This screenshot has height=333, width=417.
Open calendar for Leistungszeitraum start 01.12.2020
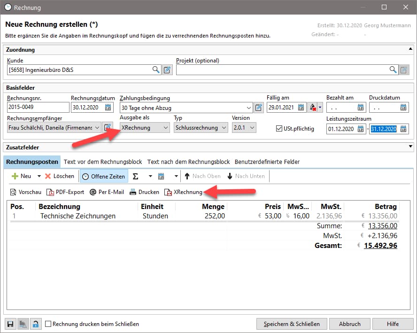click(x=360, y=129)
